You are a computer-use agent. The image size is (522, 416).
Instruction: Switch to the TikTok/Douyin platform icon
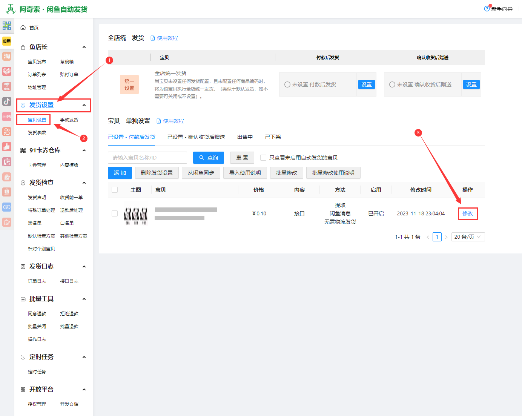(7, 101)
